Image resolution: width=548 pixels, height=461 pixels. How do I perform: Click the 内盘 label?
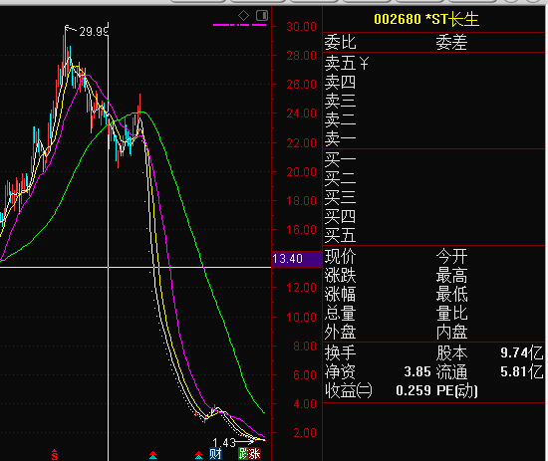(x=451, y=333)
